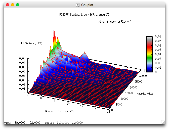
Task: Click the 'Matrix size' axis label
Action: [x=145, y=94]
